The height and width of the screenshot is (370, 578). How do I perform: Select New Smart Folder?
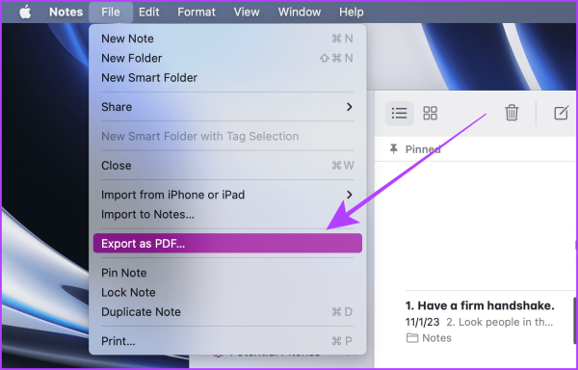point(227,78)
